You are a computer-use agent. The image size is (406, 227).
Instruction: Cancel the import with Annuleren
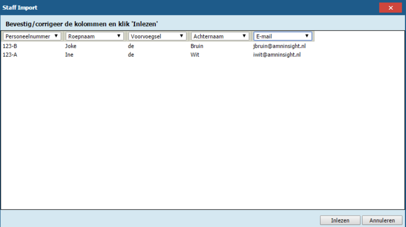(382, 220)
